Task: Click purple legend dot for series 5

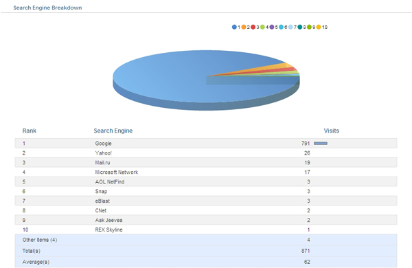Action: coord(272,27)
